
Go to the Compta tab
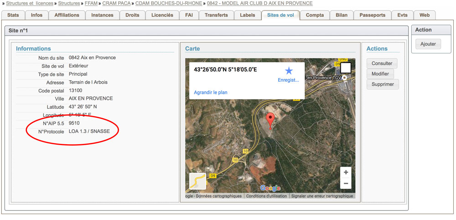tap(315, 15)
